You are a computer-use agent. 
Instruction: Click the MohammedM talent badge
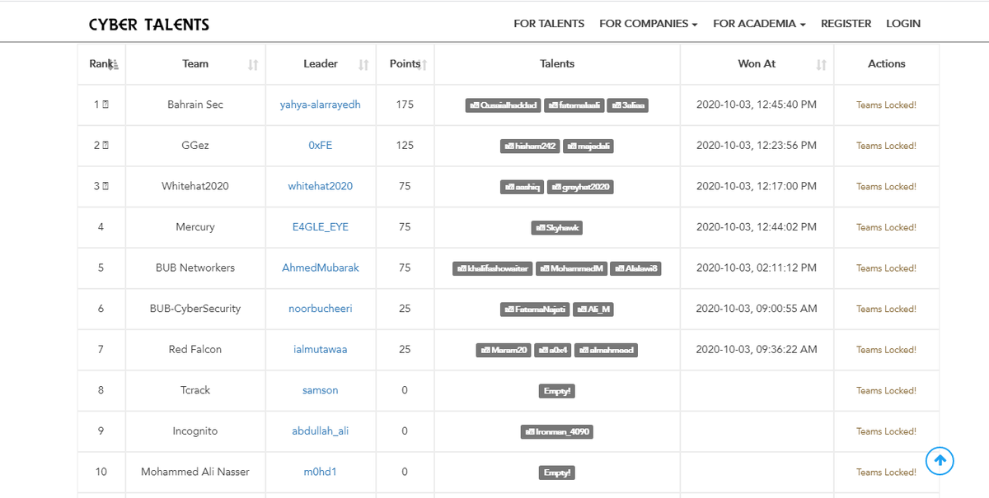tap(572, 268)
